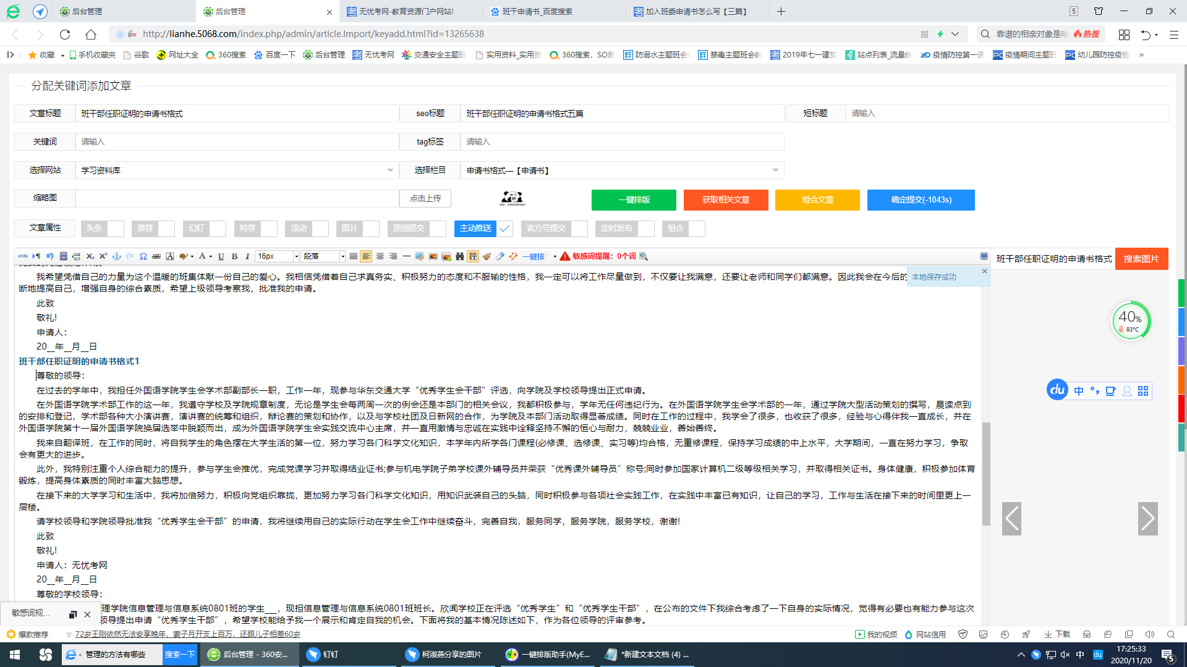Viewport: 1187px width, 667px height.
Task: Insert a special character with the Ω icon
Action: click(143, 256)
